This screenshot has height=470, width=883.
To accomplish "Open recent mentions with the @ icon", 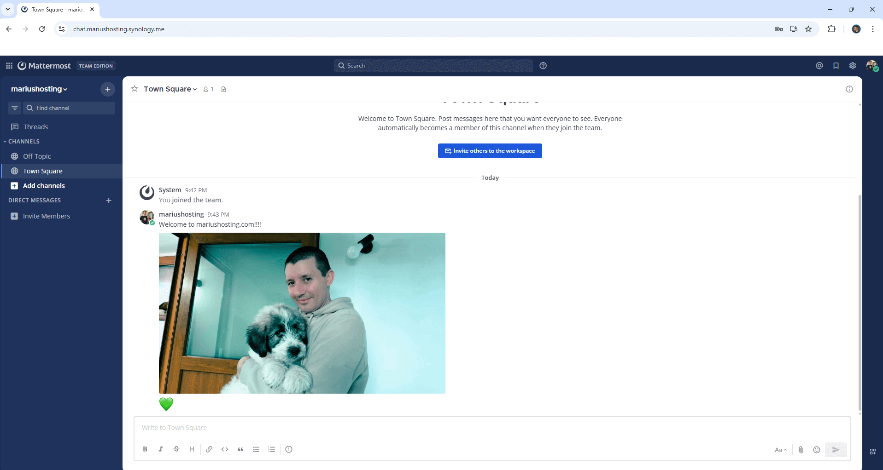I will [x=819, y=65].
